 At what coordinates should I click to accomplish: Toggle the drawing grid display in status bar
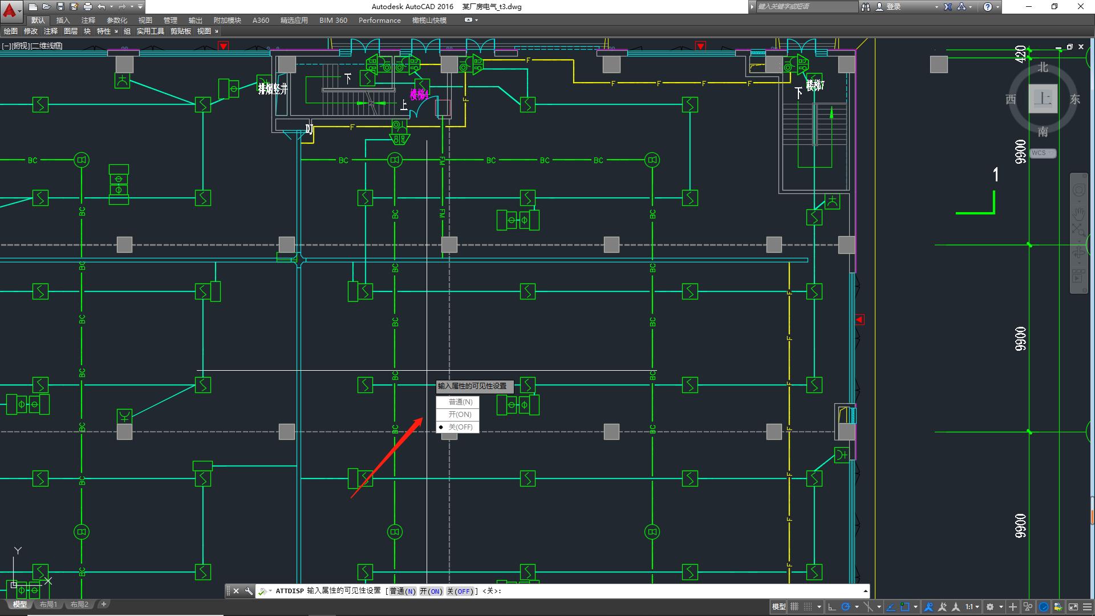click(x=794, y=607)
